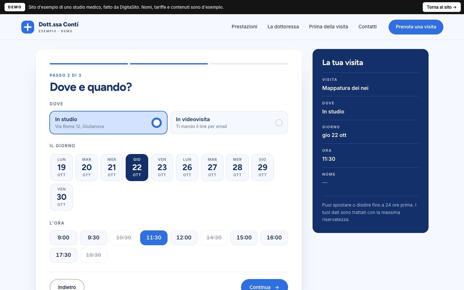Pick Monday 19 Ott date
This screenshot has height=290, width=464.
tap(62, 168)
